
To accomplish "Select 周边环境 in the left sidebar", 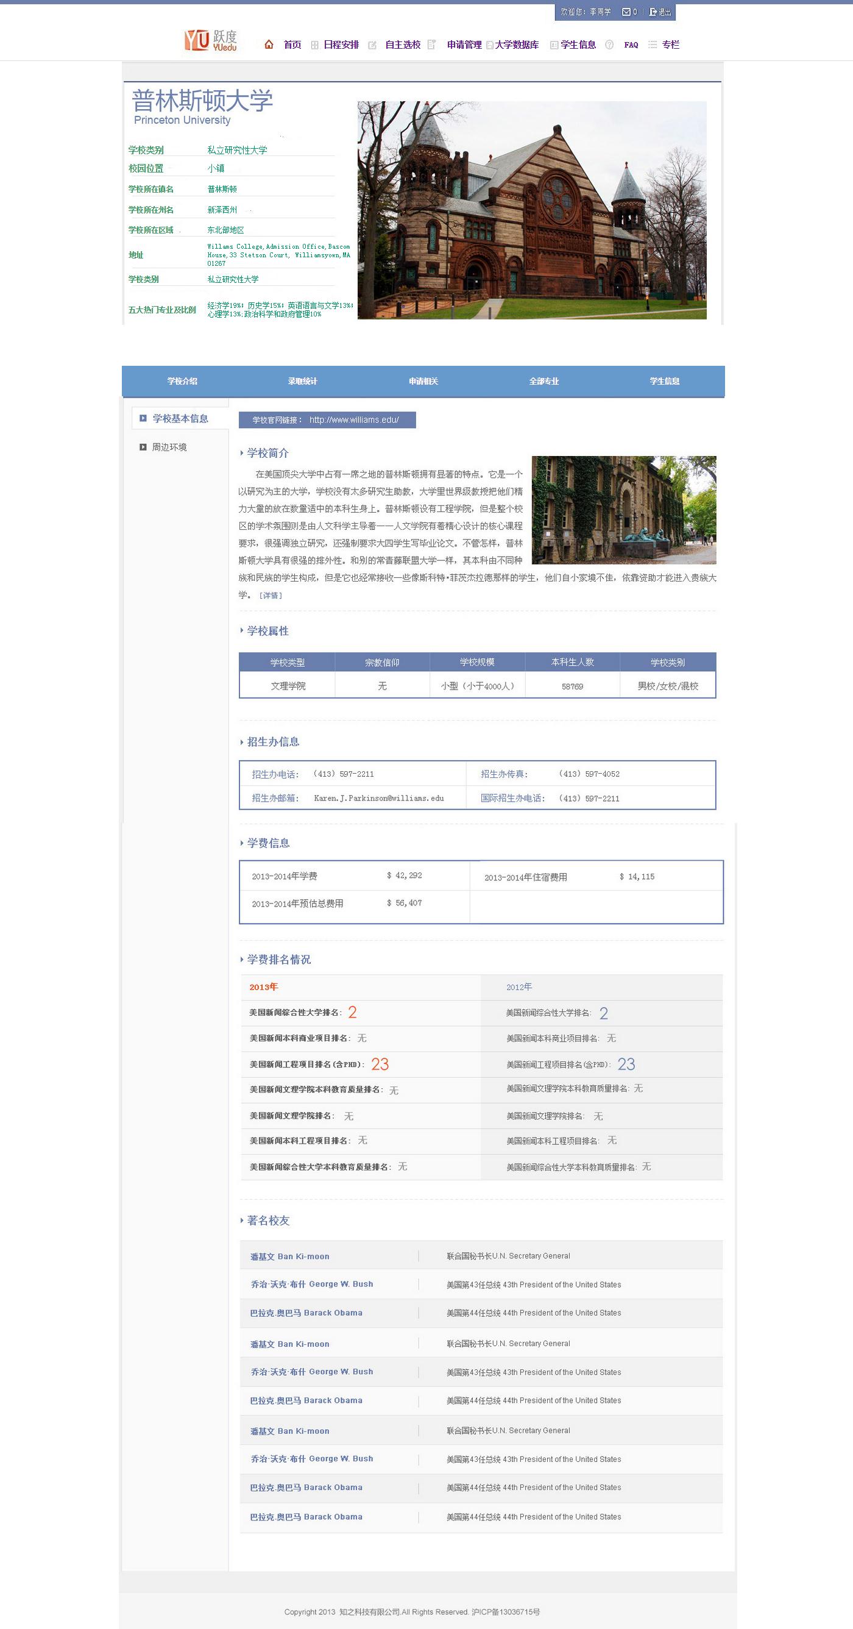I will click(169, 447).
